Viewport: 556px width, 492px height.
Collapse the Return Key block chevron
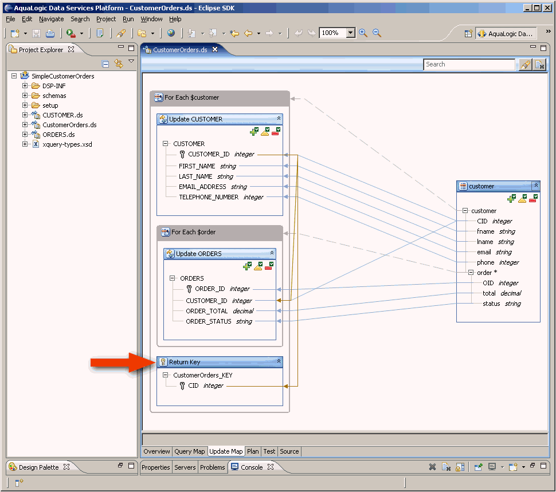[279, 361]
